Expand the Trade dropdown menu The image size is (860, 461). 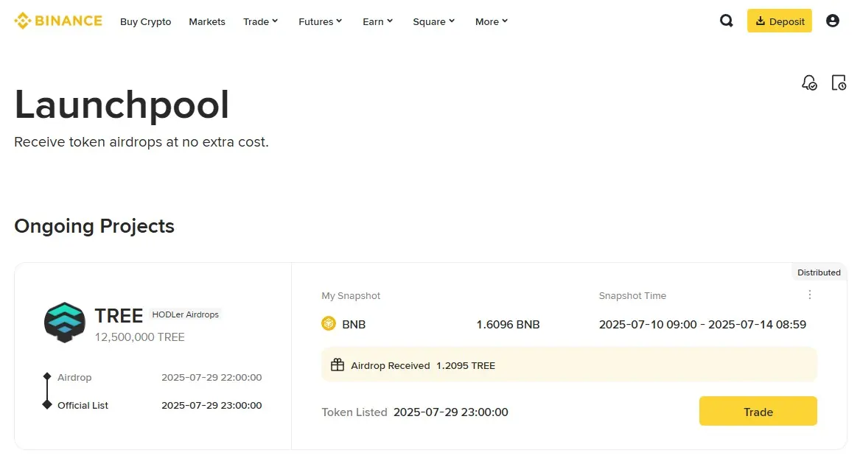coord(261,21)
